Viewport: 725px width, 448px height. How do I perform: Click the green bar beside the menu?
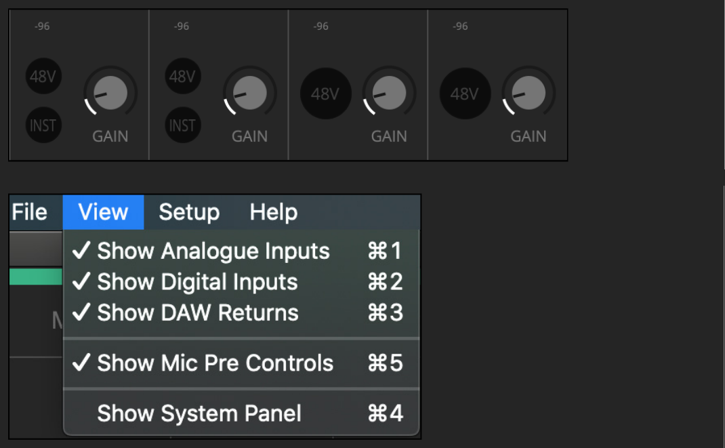[x=36, y=277]
